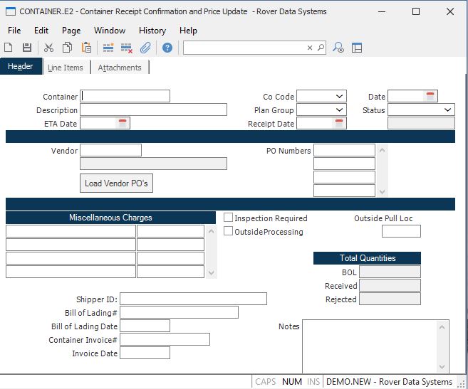Image resolution: width=468 pixels, height=389 pixels.
Task: Click the Bill of Lading# field
Action: point(179,312)
